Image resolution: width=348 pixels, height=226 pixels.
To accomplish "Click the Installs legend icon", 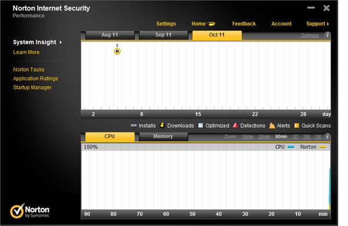I will pos(134,126).
